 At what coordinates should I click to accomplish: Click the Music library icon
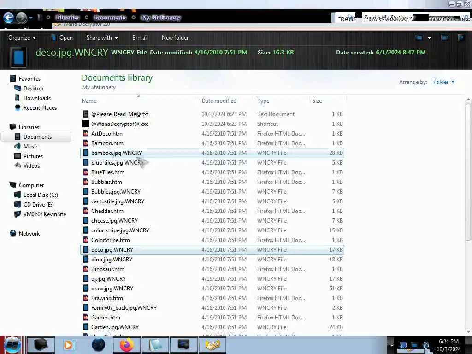tap(18, 146)
